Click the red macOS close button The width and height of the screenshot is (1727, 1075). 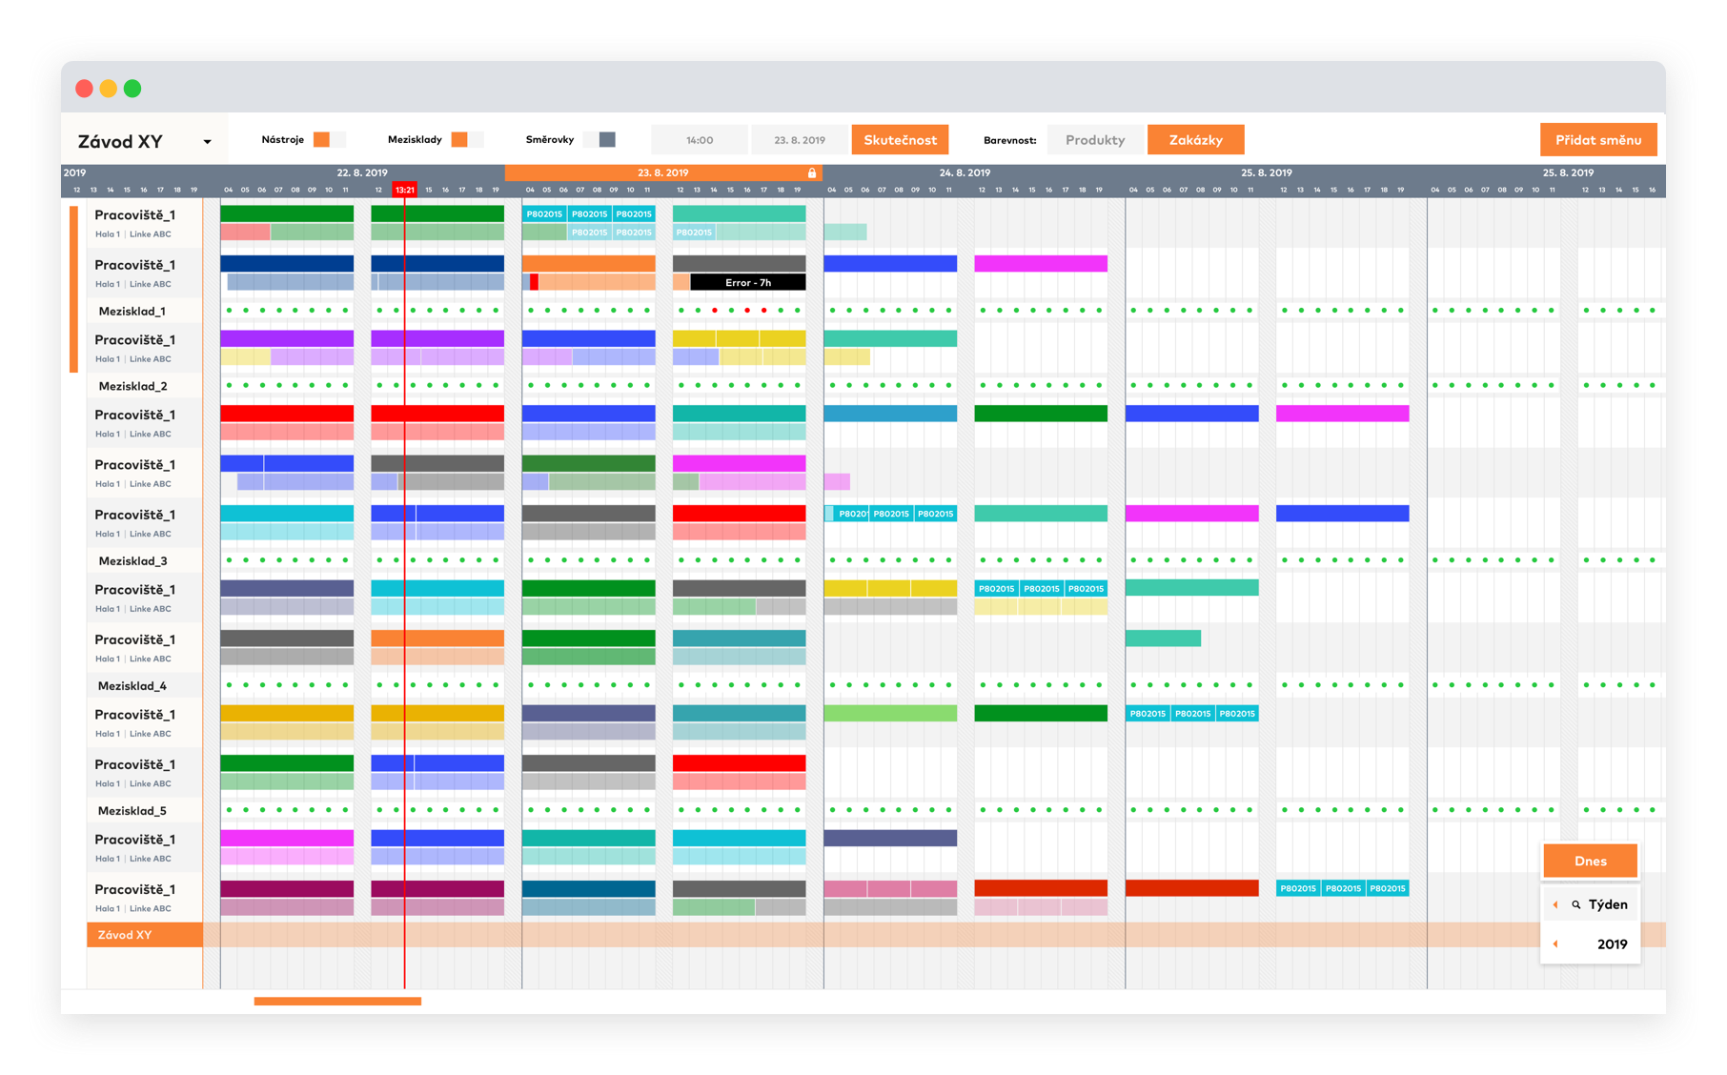85,89
